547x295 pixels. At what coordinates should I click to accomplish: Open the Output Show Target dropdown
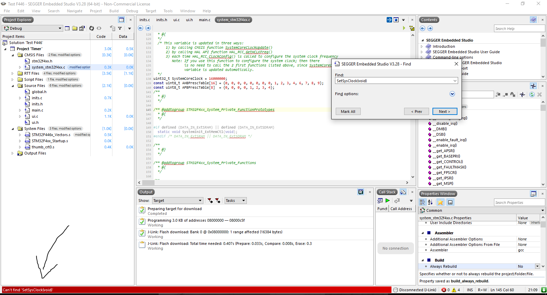(178, 201)
